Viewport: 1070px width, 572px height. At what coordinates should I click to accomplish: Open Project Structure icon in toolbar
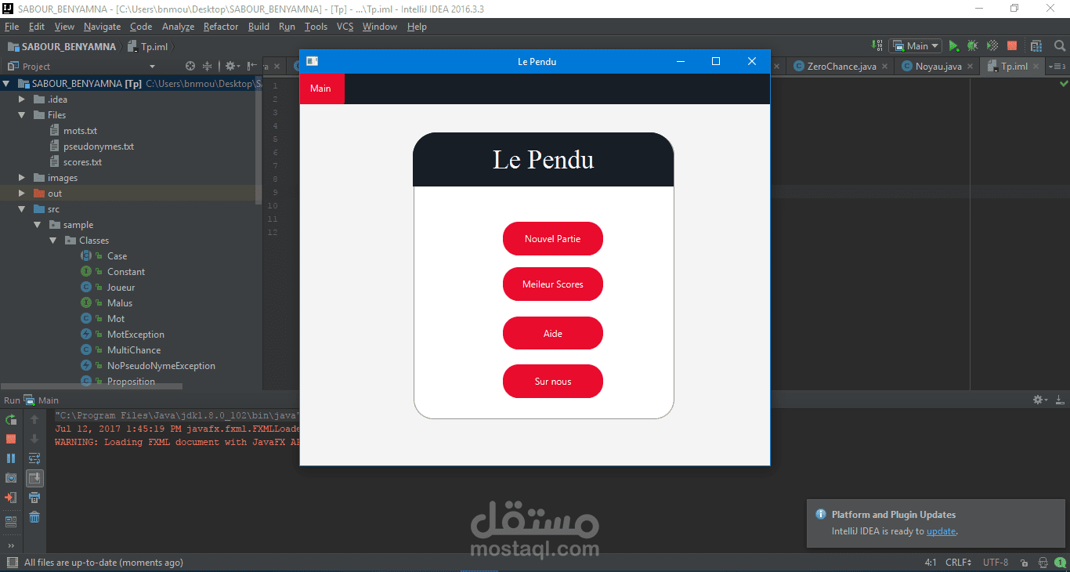[x=1036, y=46]
